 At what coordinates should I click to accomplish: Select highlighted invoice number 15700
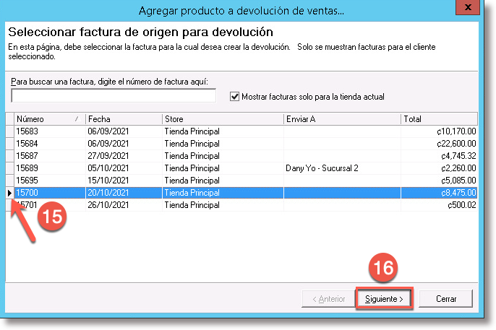click(27, 193)
